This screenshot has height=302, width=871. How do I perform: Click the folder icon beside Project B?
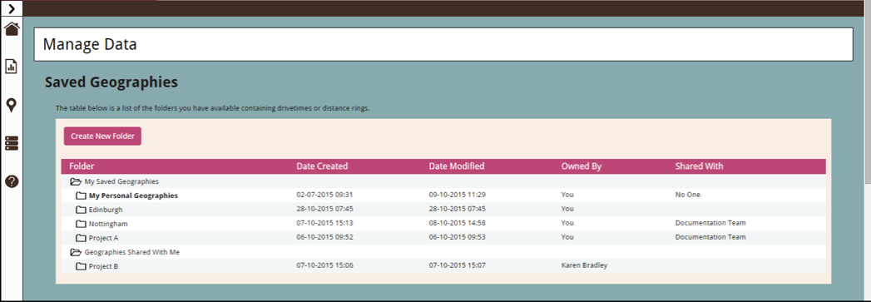coord(81,266)
